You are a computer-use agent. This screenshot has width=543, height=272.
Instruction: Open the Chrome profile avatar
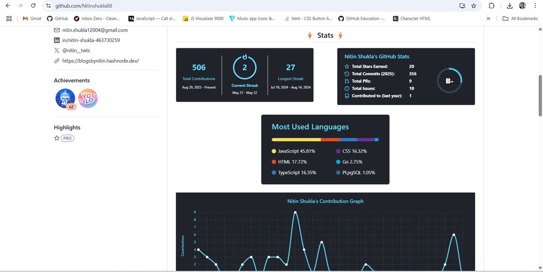point(522,6)
